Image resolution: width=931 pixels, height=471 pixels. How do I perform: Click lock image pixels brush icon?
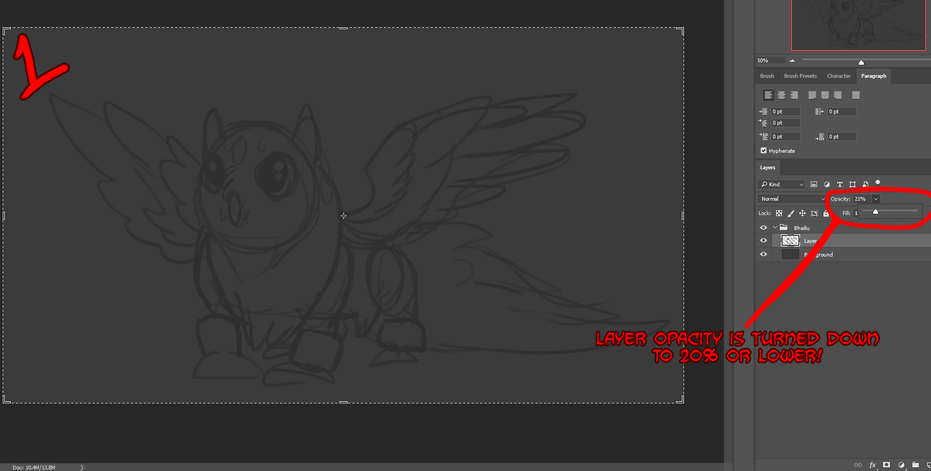[791, 213]
